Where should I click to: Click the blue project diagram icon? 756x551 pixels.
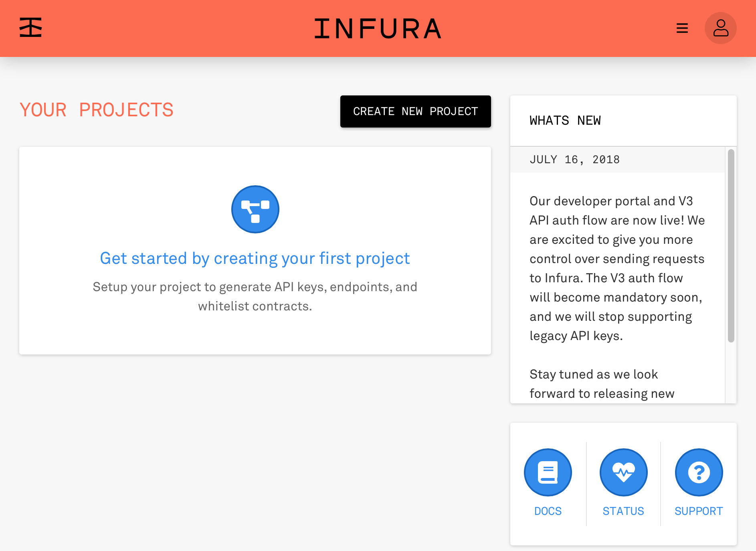point(255,209)
